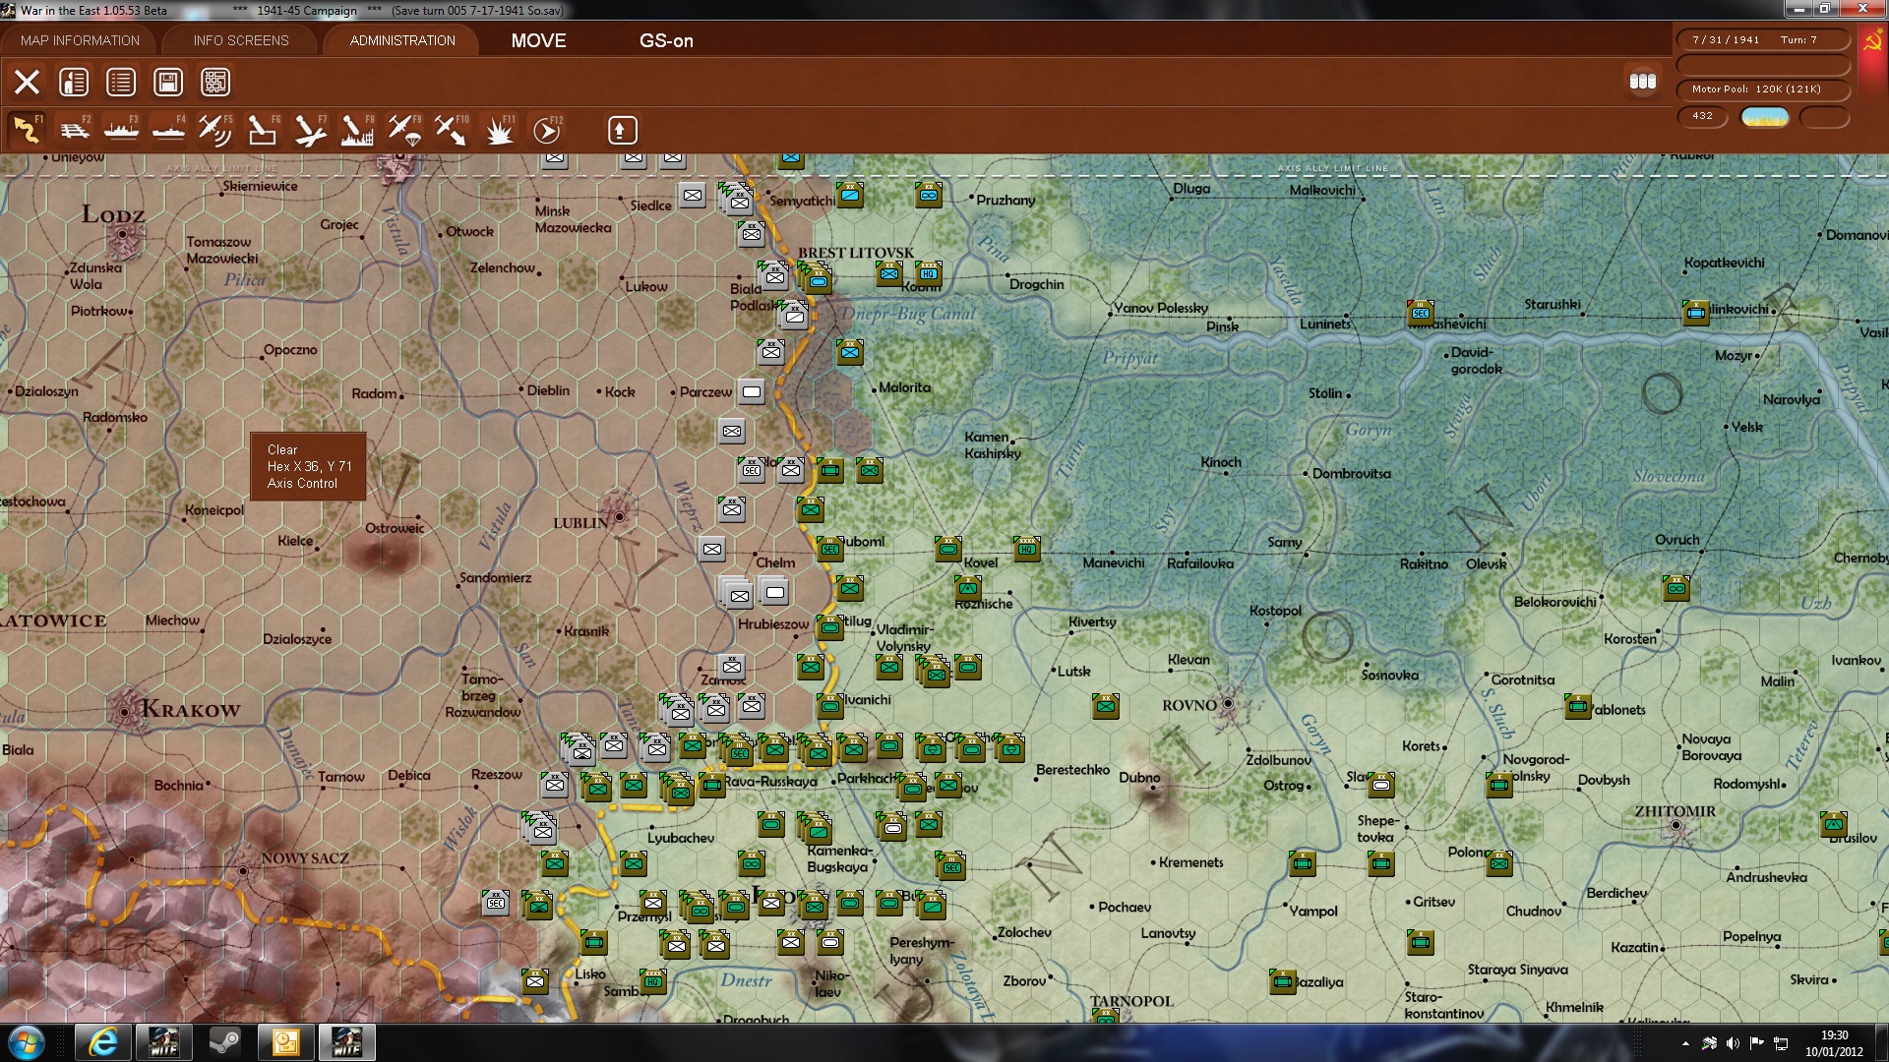Select the F6 bomb unit mode
Image resolution: width=1889 pixels, height=1062 pixels.
click(x=263, y=130)
